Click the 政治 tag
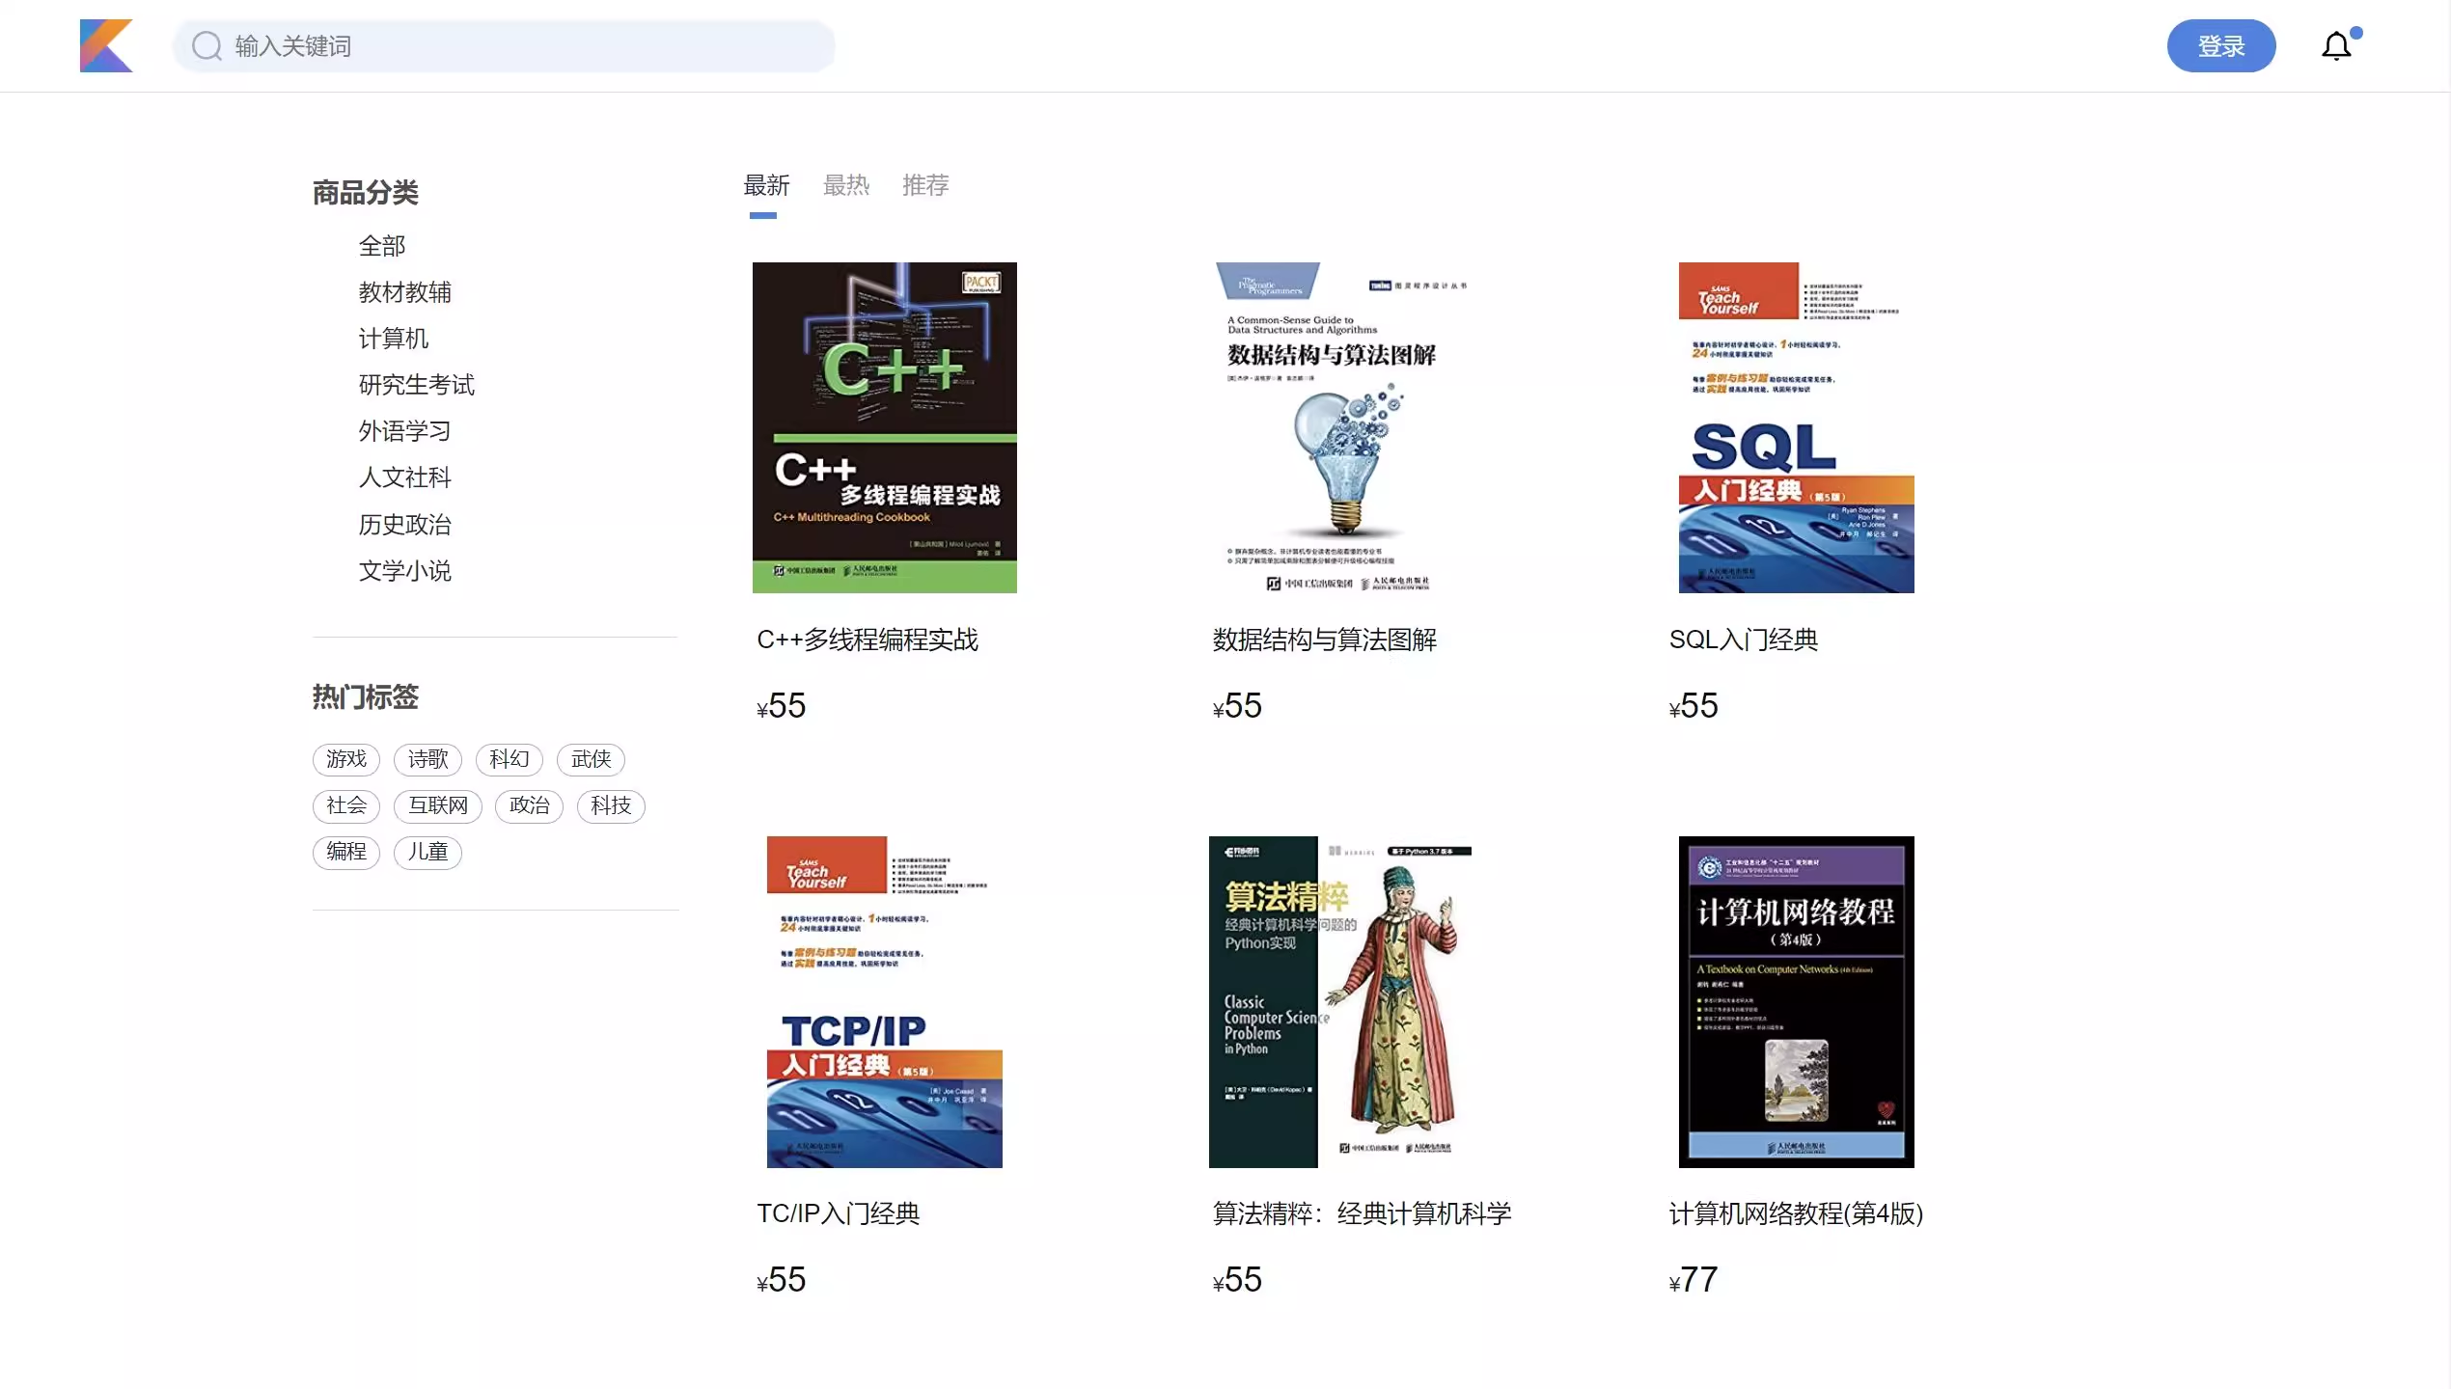Viewport: 2451px width, 1389px height. point(529,805)
